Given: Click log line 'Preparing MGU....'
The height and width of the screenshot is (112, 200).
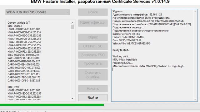Looking at the screenshot, I should tap(122, 63).
